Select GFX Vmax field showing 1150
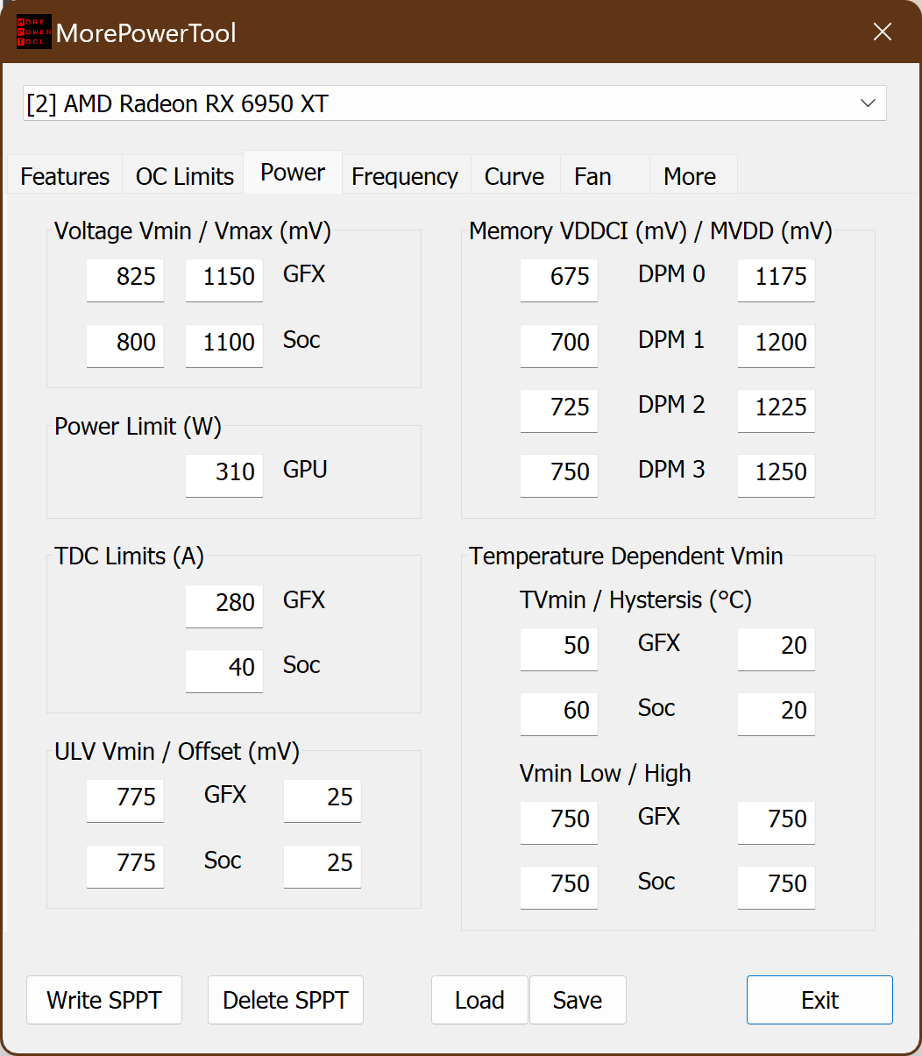922x1056 pixels. point(224,280)
